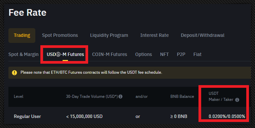The height and width of the screenshot is (128, 255).
Task: Click the Regular User level row
Action: pos(130,117)
